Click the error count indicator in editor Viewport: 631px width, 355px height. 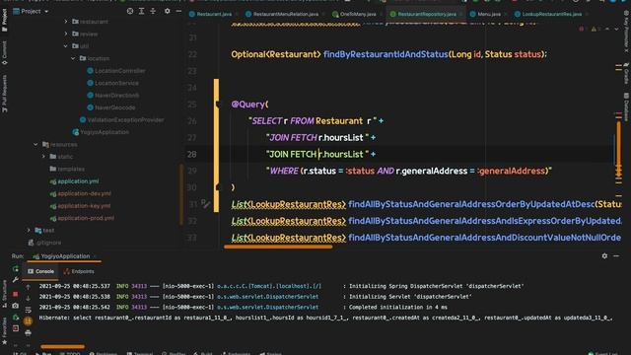583,29
